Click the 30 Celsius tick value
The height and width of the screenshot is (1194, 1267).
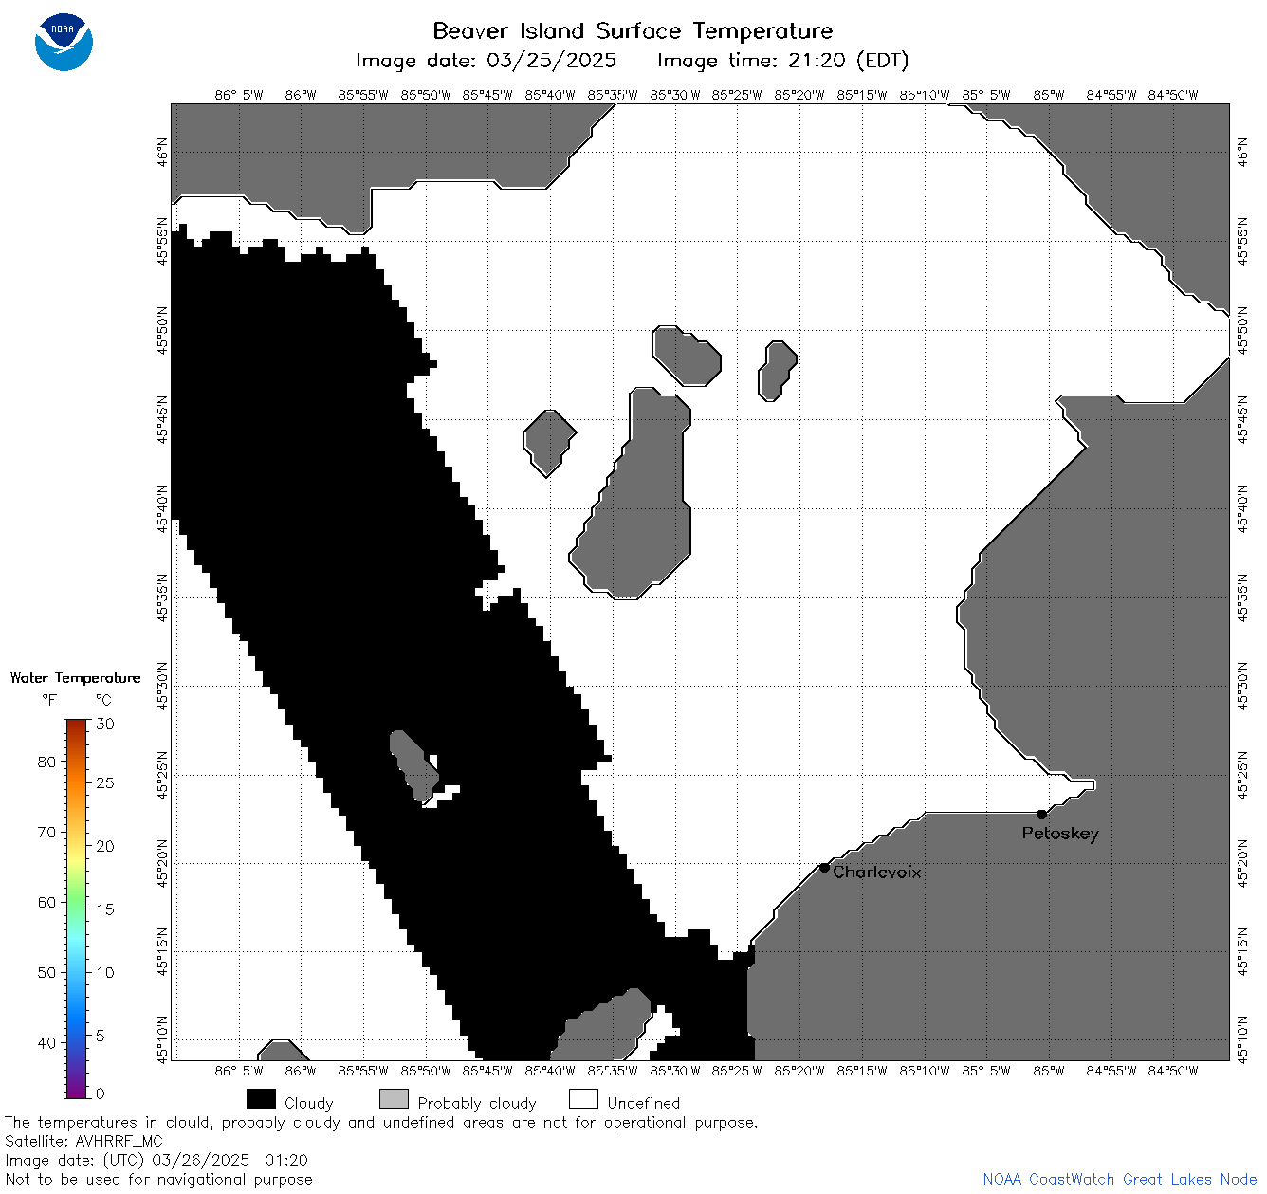point(105,724)
